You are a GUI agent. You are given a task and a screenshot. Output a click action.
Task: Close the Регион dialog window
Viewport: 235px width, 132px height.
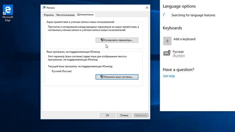tap(147, 8)
